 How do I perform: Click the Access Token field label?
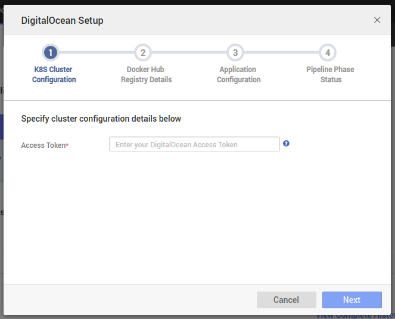[x=45, y=145]
